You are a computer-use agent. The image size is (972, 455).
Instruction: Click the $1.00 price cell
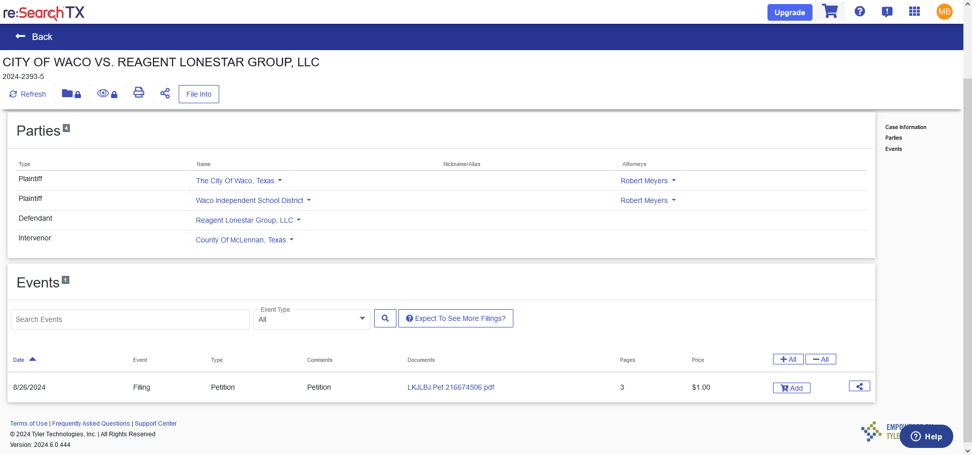[x=701, y=387]
